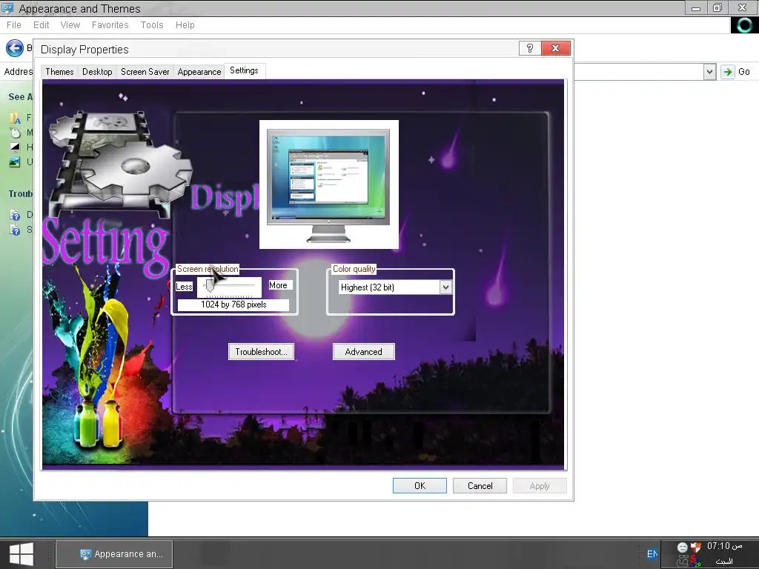The width and height of the screenshot is (759, 569).
Task: Open the EN language indicator
Action: tap(652, 554)
